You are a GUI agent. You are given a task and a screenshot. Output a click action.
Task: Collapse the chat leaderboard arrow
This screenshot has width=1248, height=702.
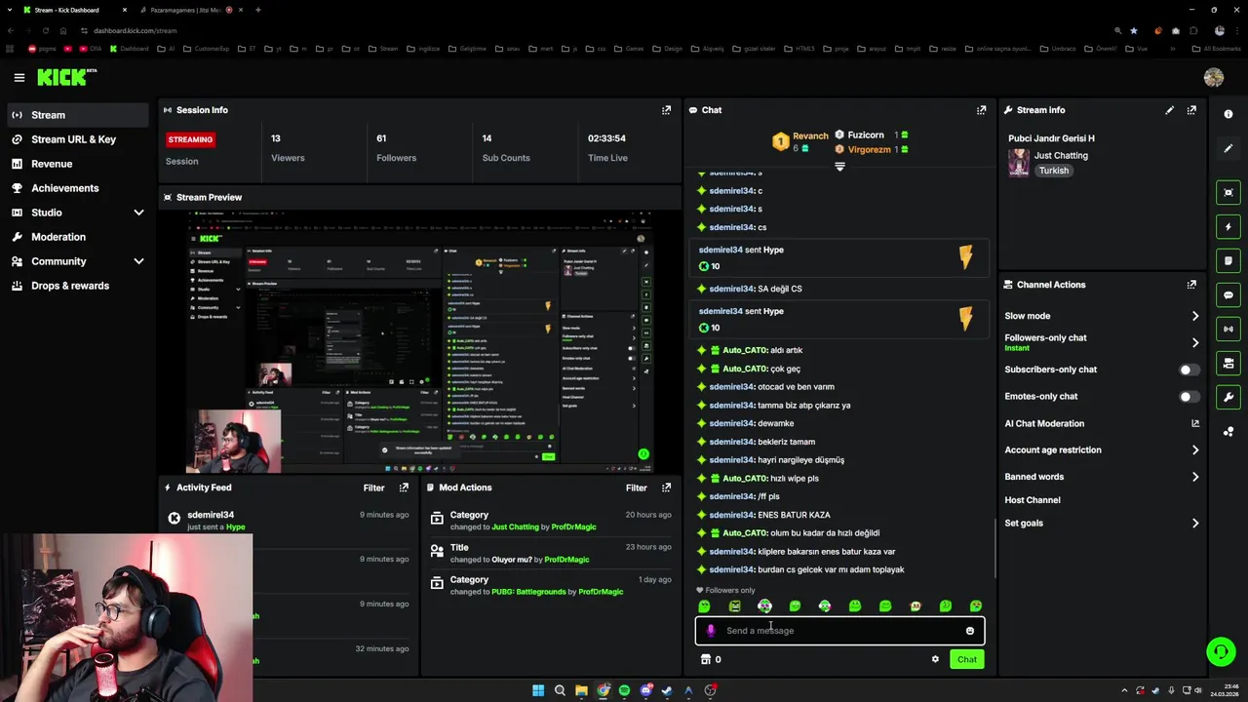(x=839, y=167)
